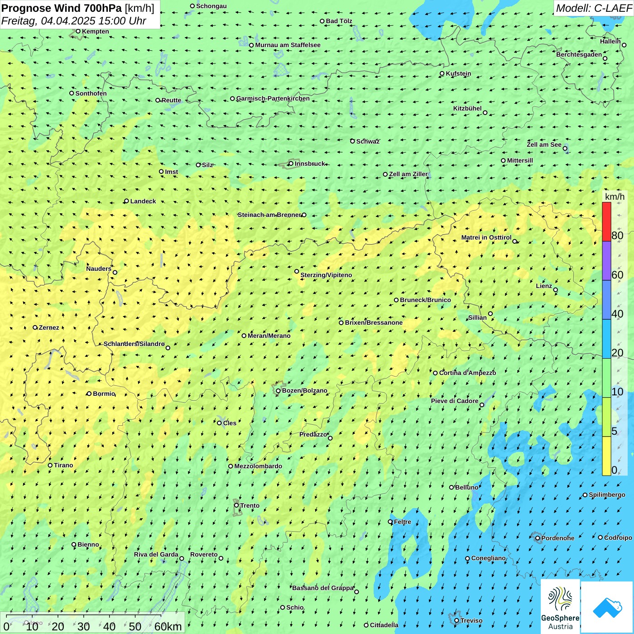Image resolution: width=634 pixels, height=634 pixels.
Task: Click the Schlanders/Silandro label
Action: pyautogui.click(x=134, y=344)
